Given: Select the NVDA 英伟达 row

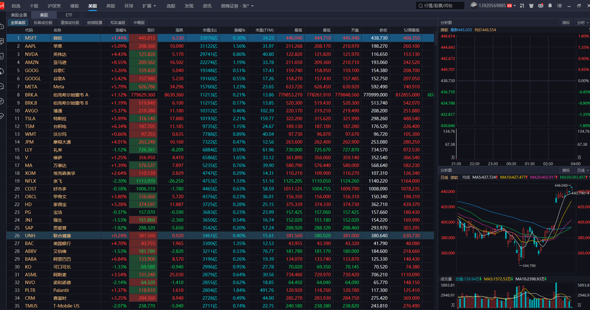Looking at the screenshot, I should pyautogui.click(x=220, y=54).
